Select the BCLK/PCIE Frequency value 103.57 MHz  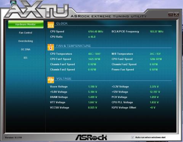pos(157,32)
